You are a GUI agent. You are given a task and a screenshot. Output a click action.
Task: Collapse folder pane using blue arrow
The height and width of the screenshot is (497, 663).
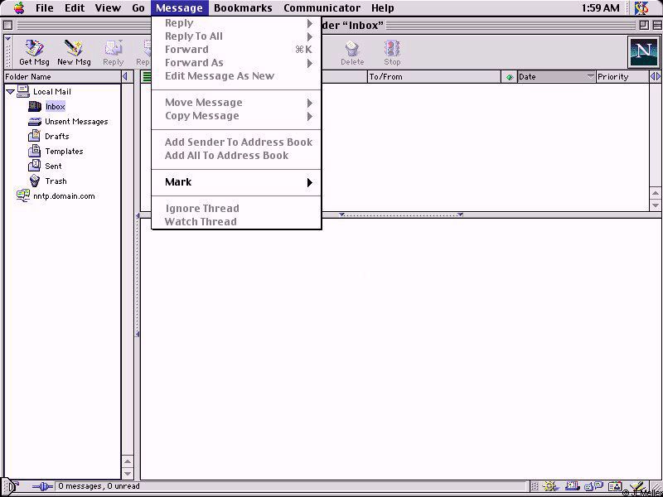click(125, 76)
